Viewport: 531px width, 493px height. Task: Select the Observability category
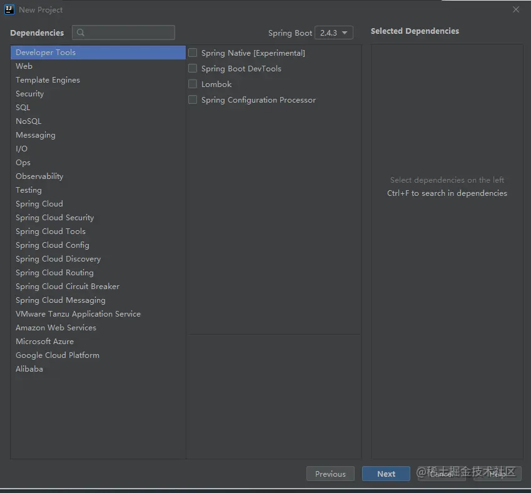coord(98,176)
